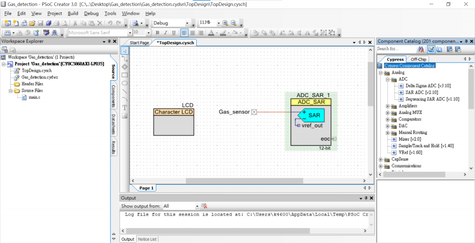
Task: Toggle left text alignment
Action: coord(184,33)
